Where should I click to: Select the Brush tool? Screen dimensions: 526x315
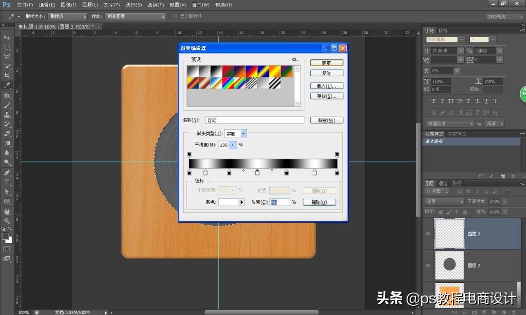[x=7, y=104]
